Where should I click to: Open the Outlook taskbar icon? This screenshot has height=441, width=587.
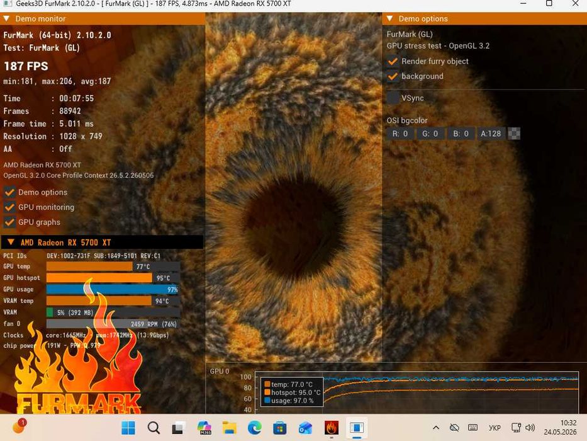point(305,428)
